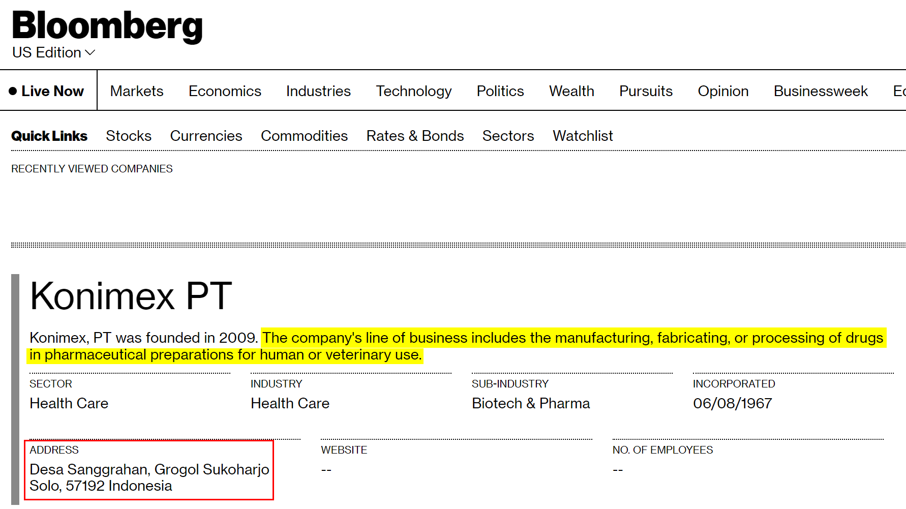
Task: Click the highlighted line of business sentence
Action: [457, 346]
